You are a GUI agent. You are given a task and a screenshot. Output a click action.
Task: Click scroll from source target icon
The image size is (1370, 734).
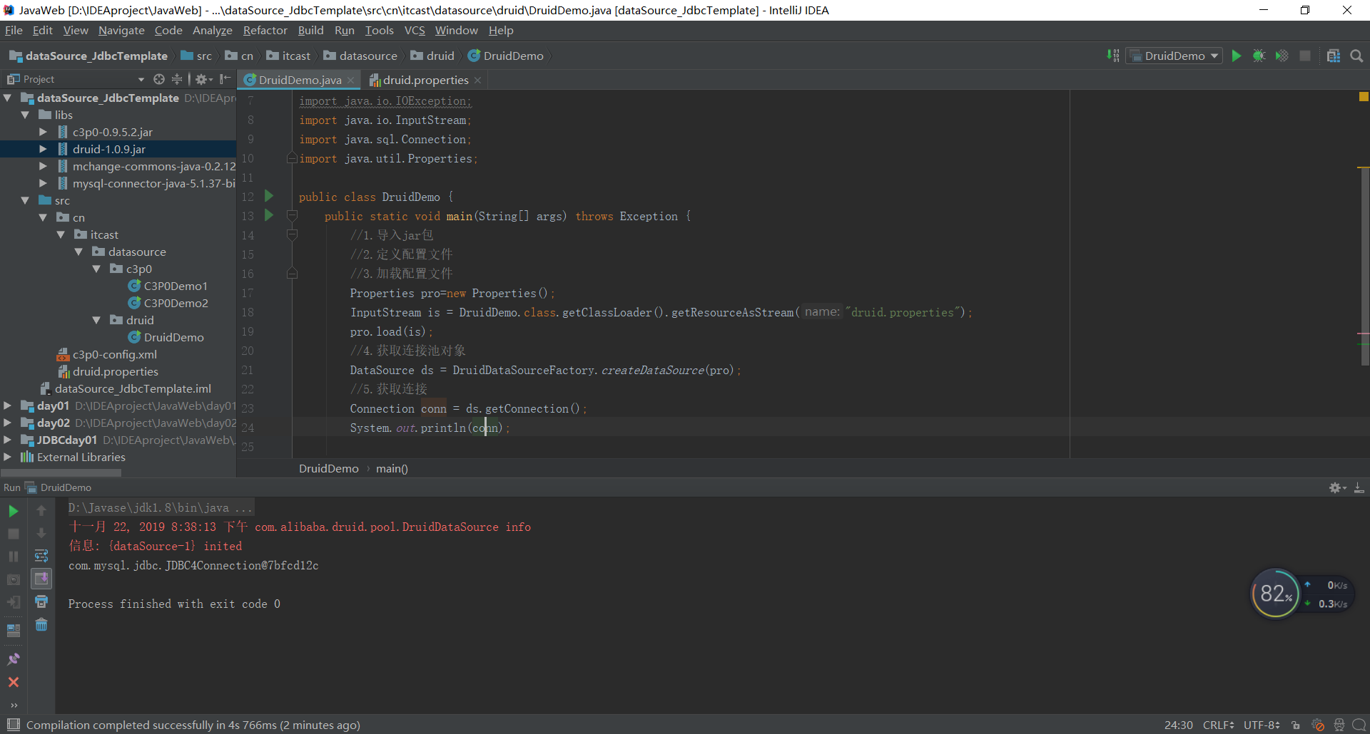(159, 79)
